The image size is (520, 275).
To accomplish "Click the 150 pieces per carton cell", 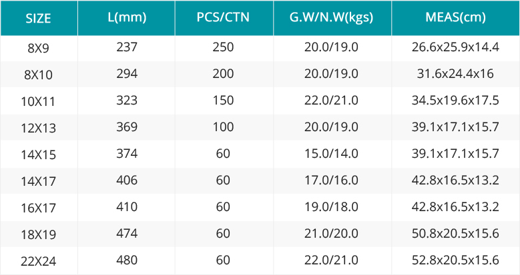I will coord(223,101).
